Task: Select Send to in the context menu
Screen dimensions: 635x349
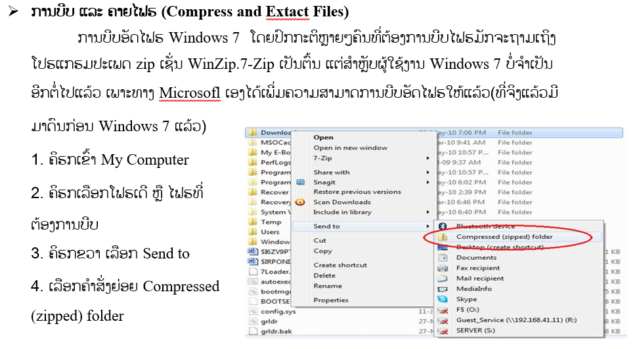Action: click(326, 226)
